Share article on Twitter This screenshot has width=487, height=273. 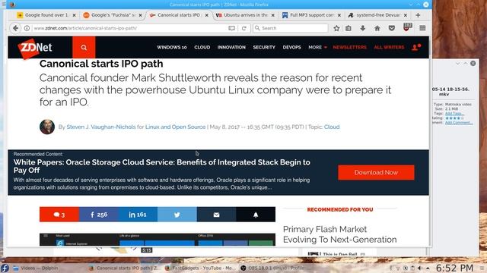(177, 215)
